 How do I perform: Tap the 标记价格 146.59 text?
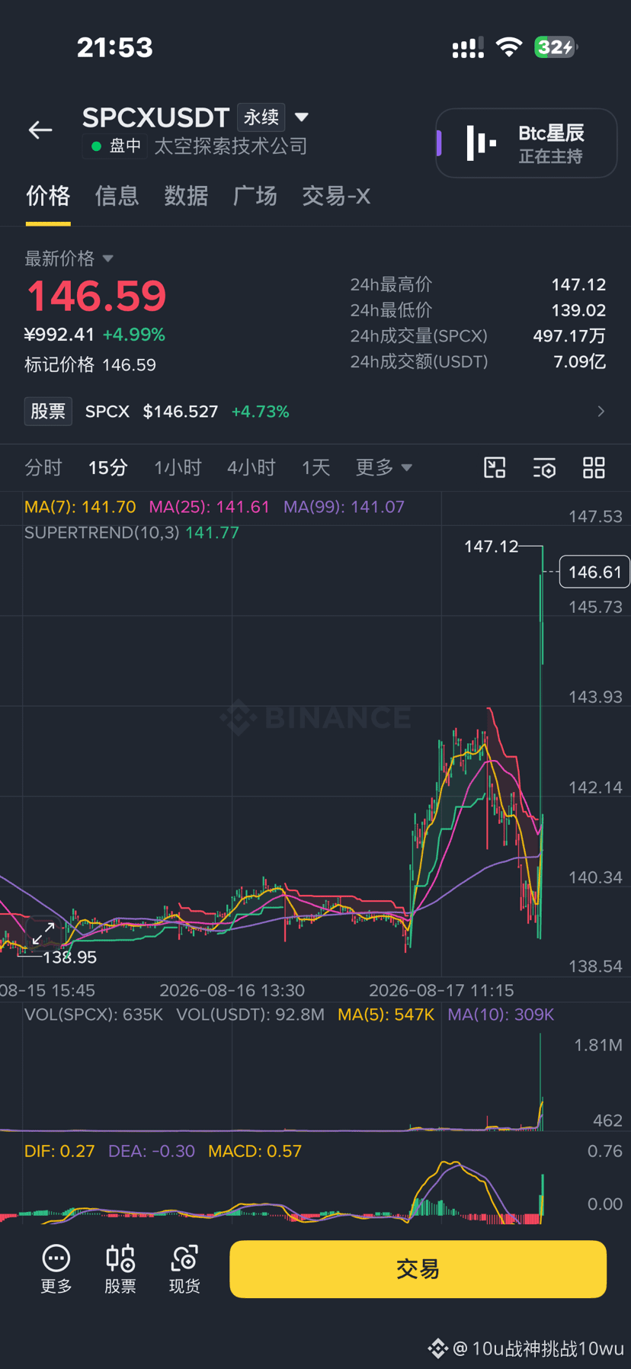point(90,365)
